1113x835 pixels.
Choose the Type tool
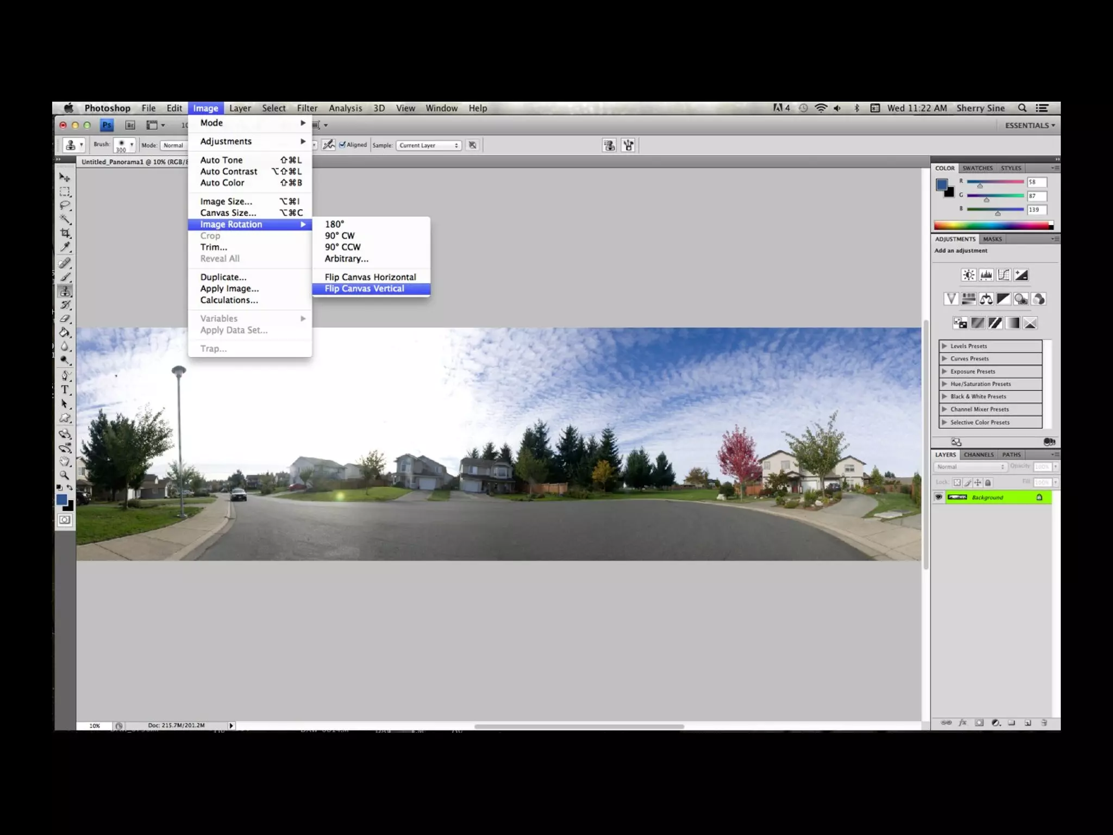[65, 390]
